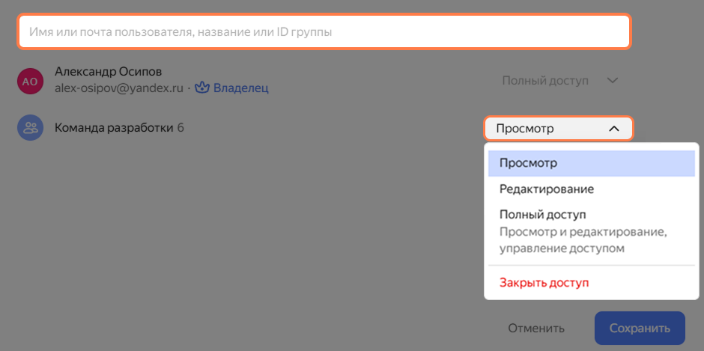Click the Команда разработки group name
Screen dimensions: 704x351
point(114,128)
